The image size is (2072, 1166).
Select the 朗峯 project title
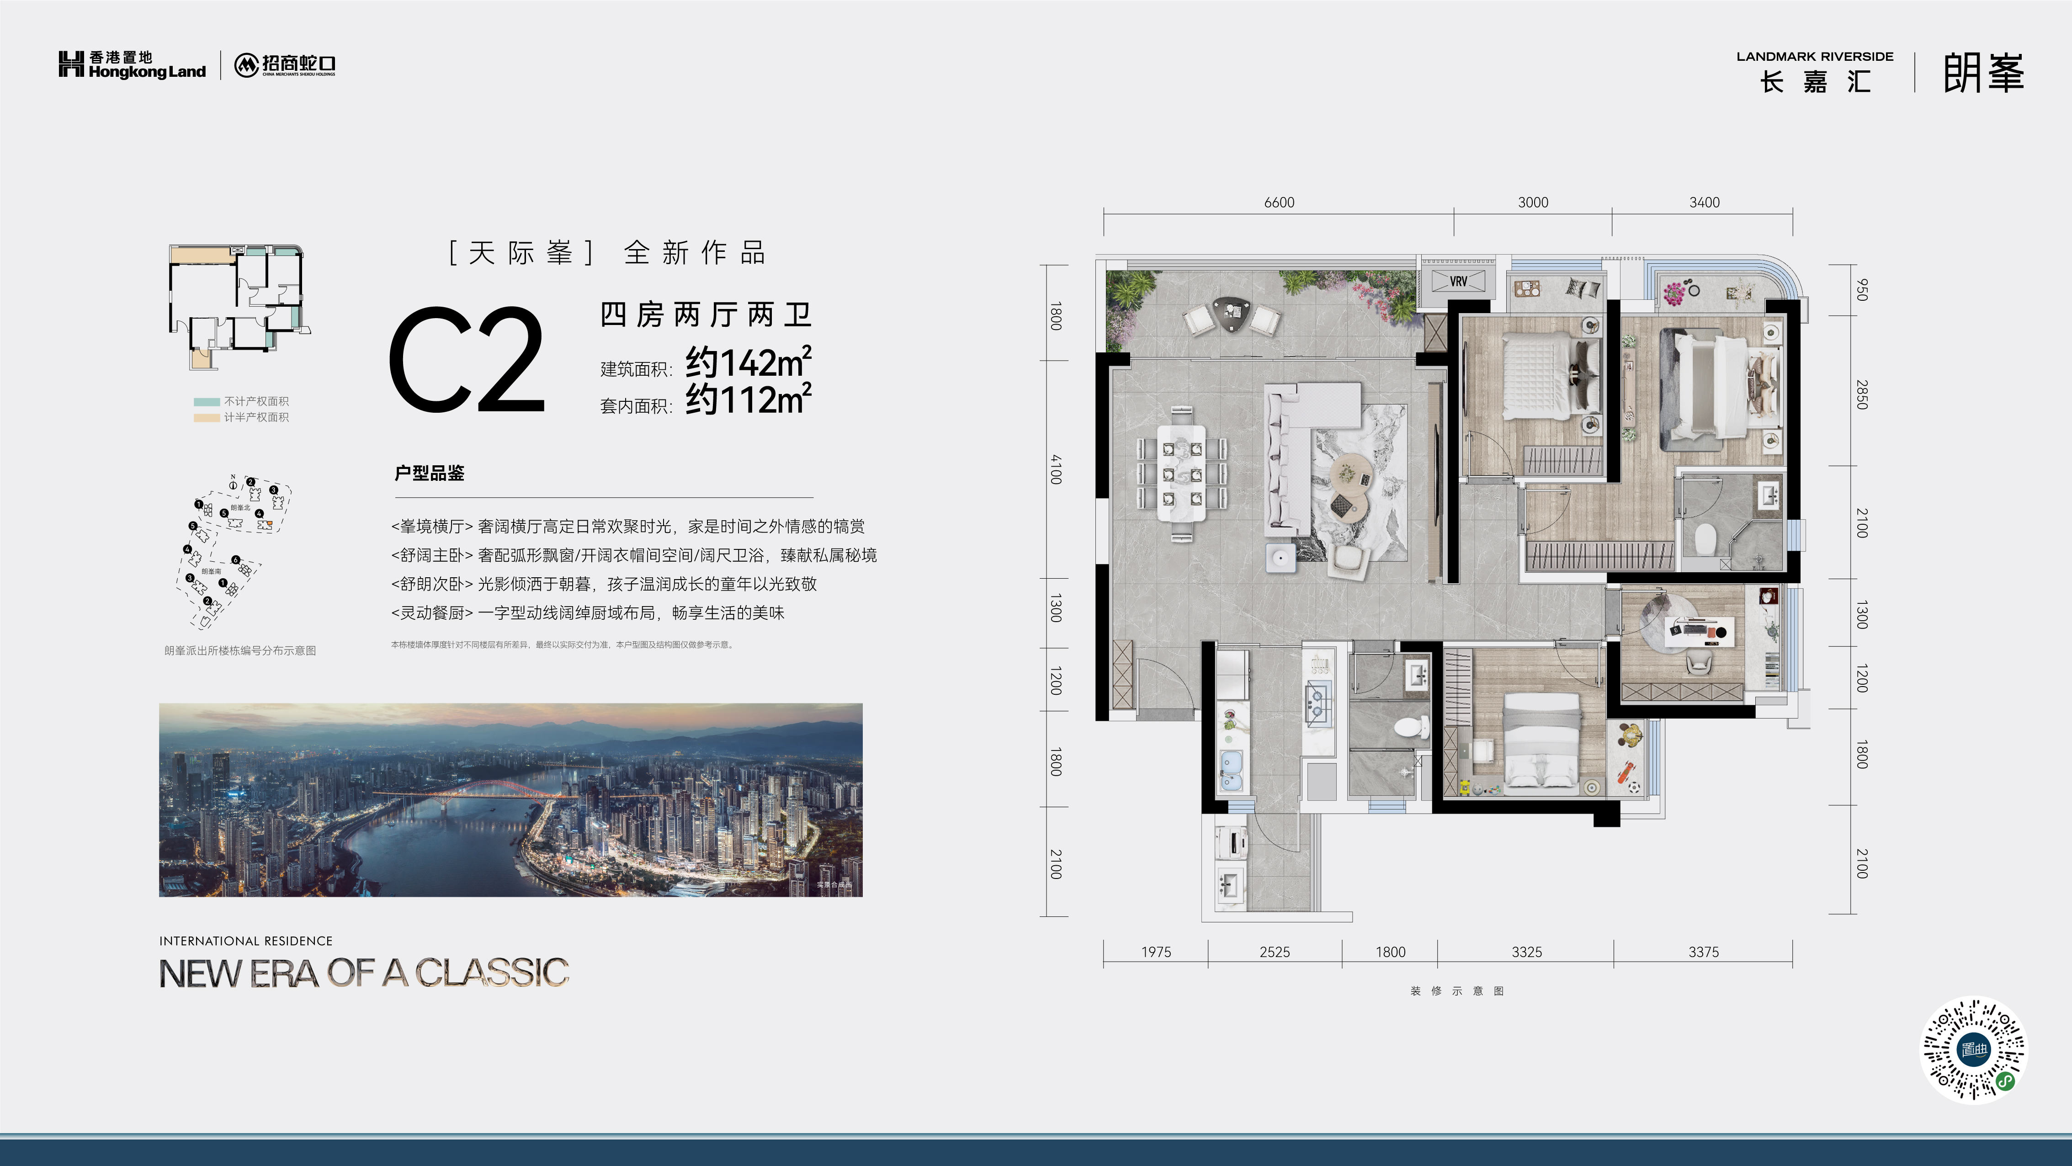pyautogui.click(x=1983, y=73)
